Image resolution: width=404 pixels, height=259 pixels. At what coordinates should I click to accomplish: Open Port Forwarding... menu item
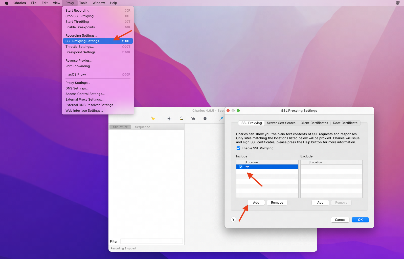click(x=98, y=66)
